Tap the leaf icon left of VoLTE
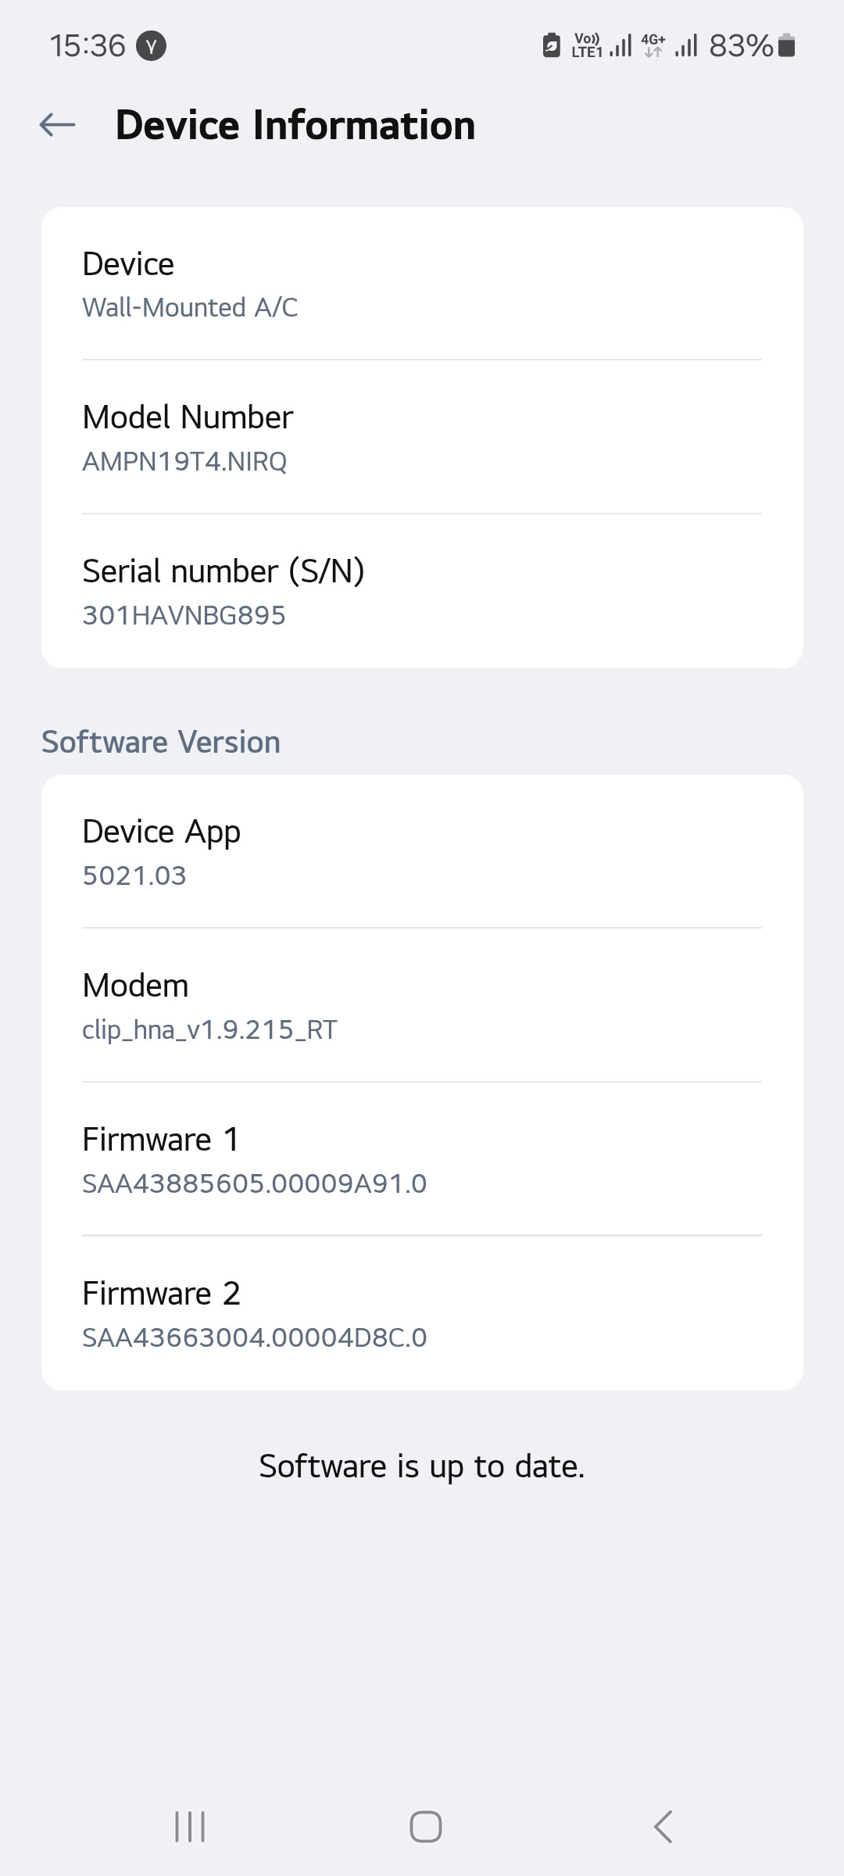 point(552,46)
